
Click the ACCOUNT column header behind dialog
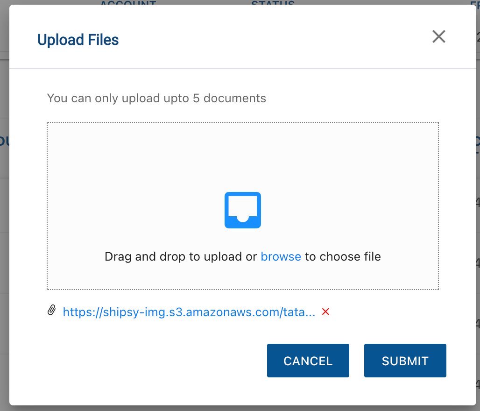pos(128,3)
